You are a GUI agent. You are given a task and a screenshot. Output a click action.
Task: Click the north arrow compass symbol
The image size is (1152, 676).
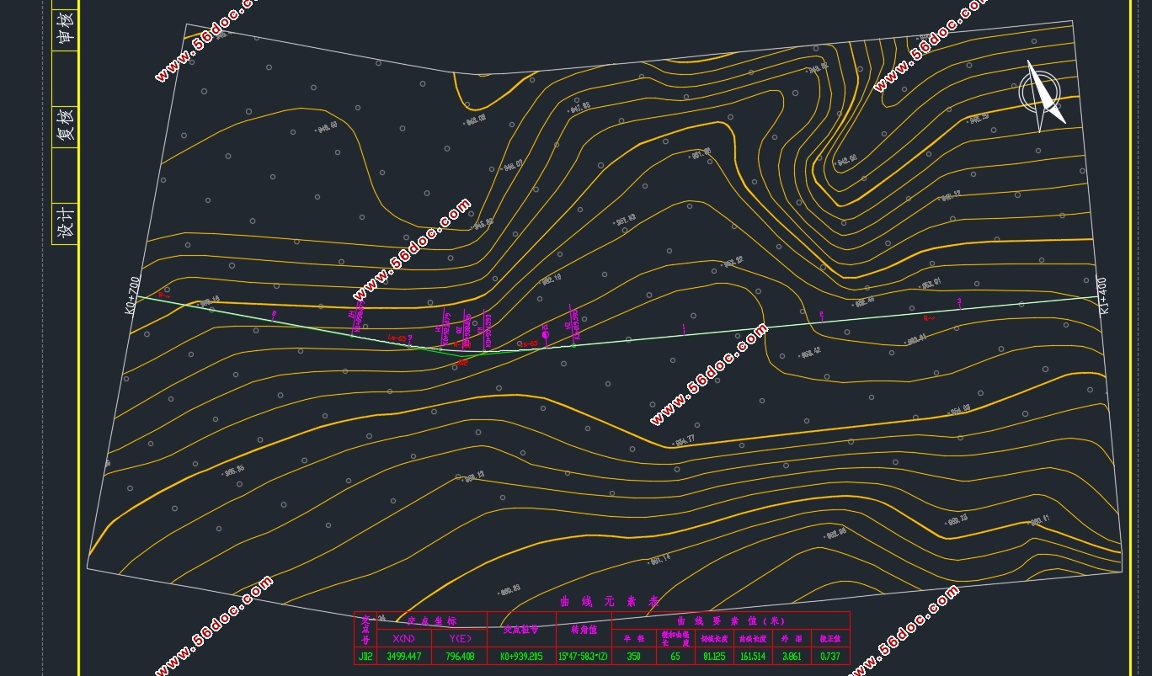click(x=1042, y=94)
